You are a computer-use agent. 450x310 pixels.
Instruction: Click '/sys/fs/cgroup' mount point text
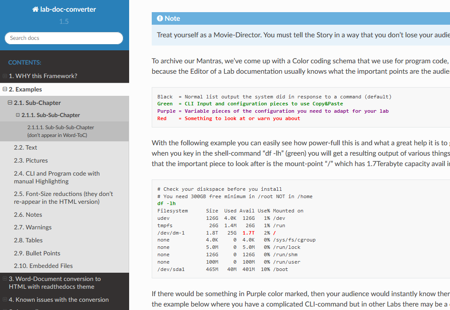(294, 240)
